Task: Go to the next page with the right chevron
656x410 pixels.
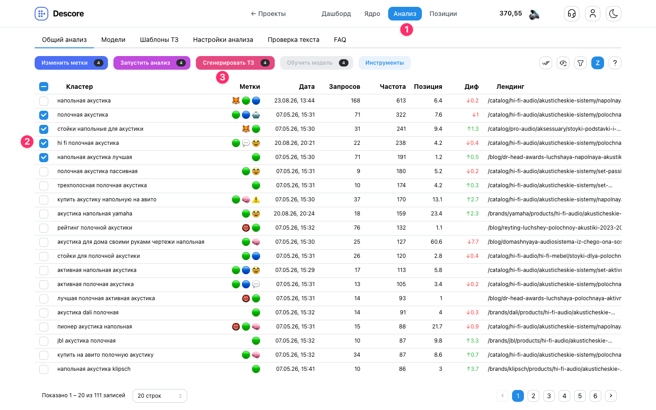Action: point(611,396)
